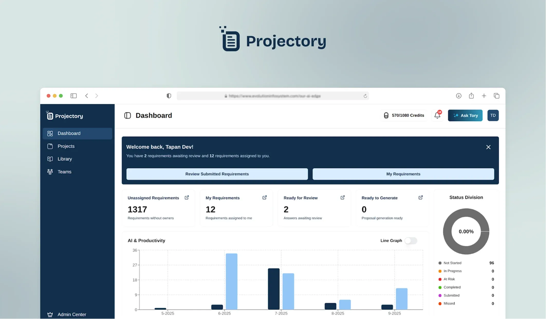The height and width of the screenshot is (319, 546).
Task: Open Ready for Review external link icon
Action: pos(343,197)
